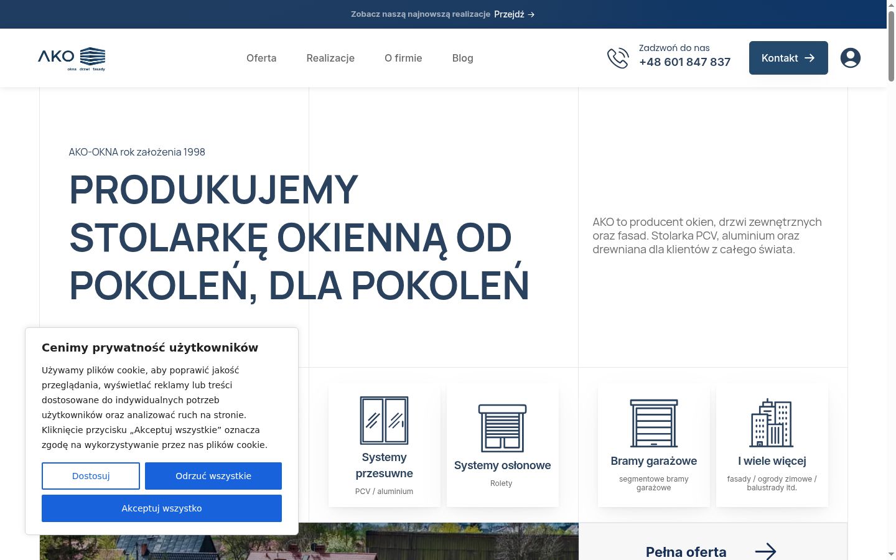Call the number +48 601 847 837
Image resolution: width=896 pixels, height=560 pixels.
click(x=684, y=62)
